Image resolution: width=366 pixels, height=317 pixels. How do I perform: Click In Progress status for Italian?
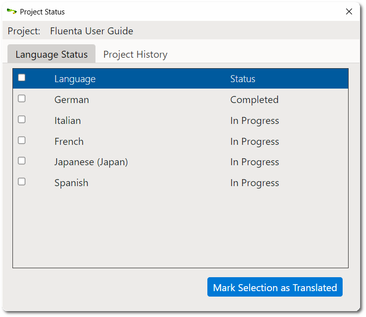tap(255, 121)
